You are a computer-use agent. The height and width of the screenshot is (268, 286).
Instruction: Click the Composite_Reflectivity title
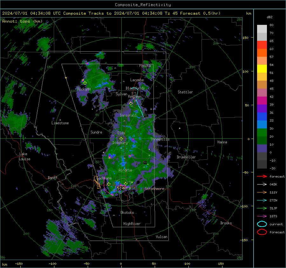(x=143, y=5)
